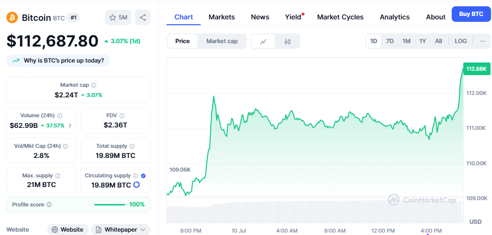
Task: Open the Market Cycles tab
Action: pos(340,17)
